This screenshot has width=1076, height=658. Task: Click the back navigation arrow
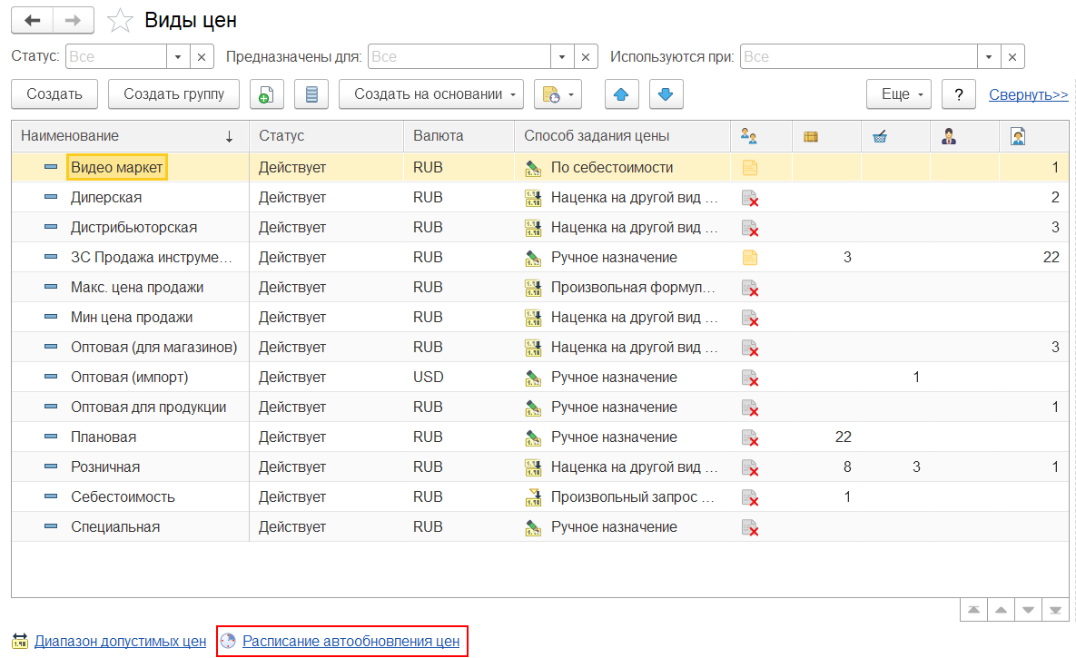coord(33,20)
